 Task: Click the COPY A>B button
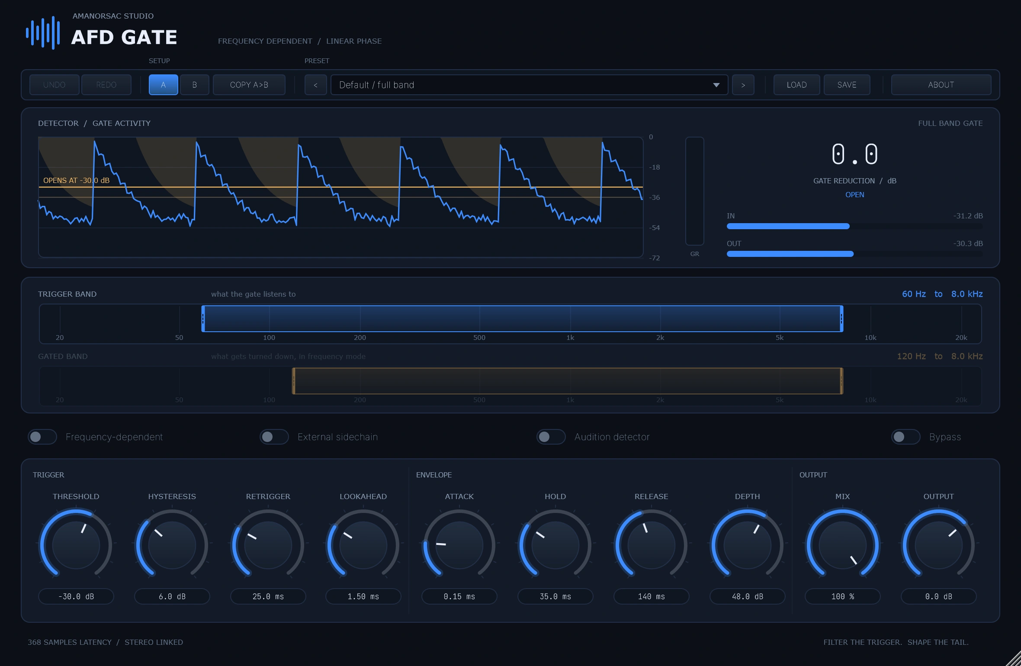[x=249, y=85]
